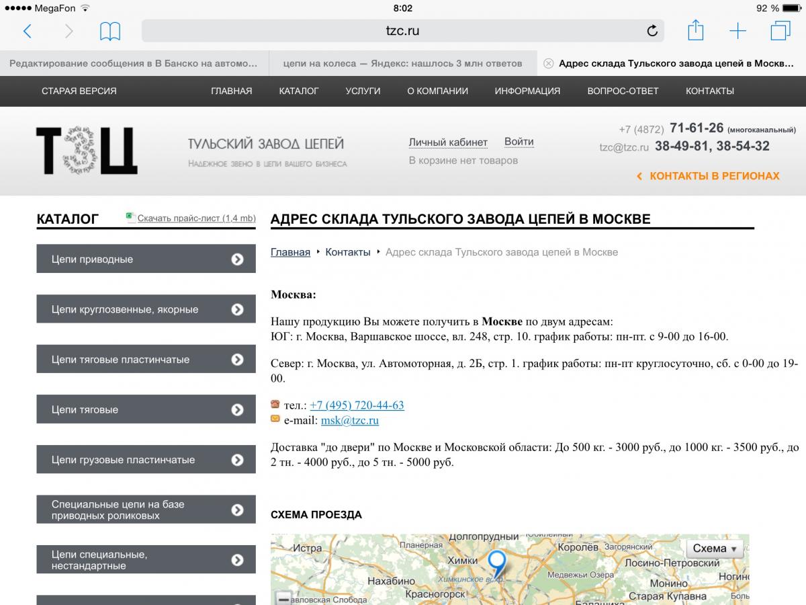The height and width of the screenshot is (605, 806).
Task: Open КАТАЛОГ in the top menu
Action: [299, 91]
